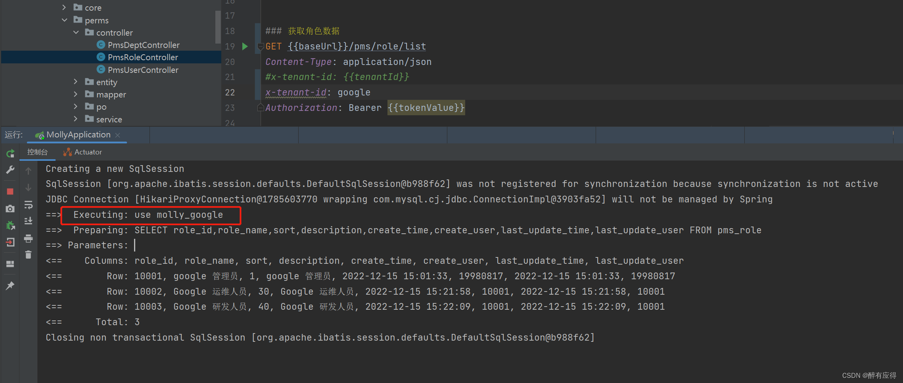
Task: Open the restore layout icon in run panel
Action: tap(10, 264)
